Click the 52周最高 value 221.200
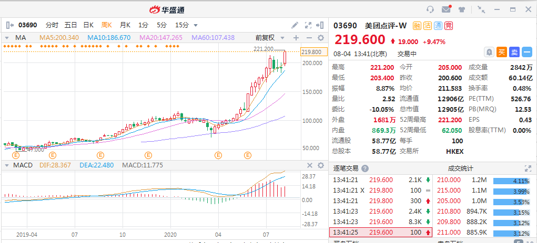The image size is (537, 243). pos(450,120)
